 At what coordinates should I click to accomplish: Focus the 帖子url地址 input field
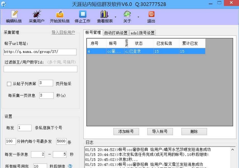pyautogui.click(x=40, y=52)
